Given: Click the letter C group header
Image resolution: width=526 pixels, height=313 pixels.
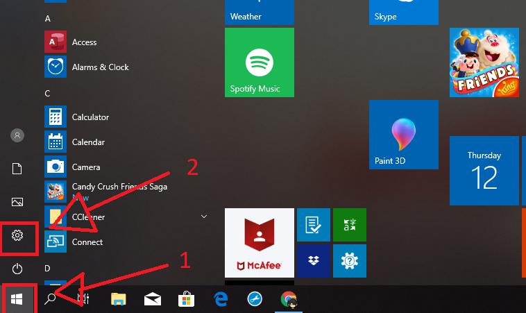Looking at the screenshot, I should pyautogui.click(x=48, y=93).
